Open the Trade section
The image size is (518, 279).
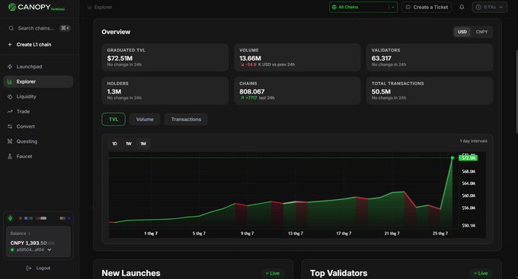coord(38,112)
